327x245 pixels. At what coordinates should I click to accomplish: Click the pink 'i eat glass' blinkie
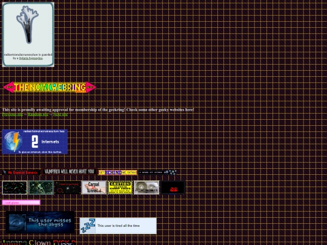21,203
